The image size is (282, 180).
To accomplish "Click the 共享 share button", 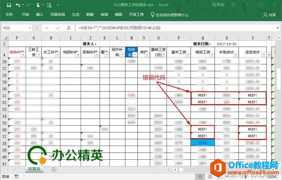I will (270, 15).
